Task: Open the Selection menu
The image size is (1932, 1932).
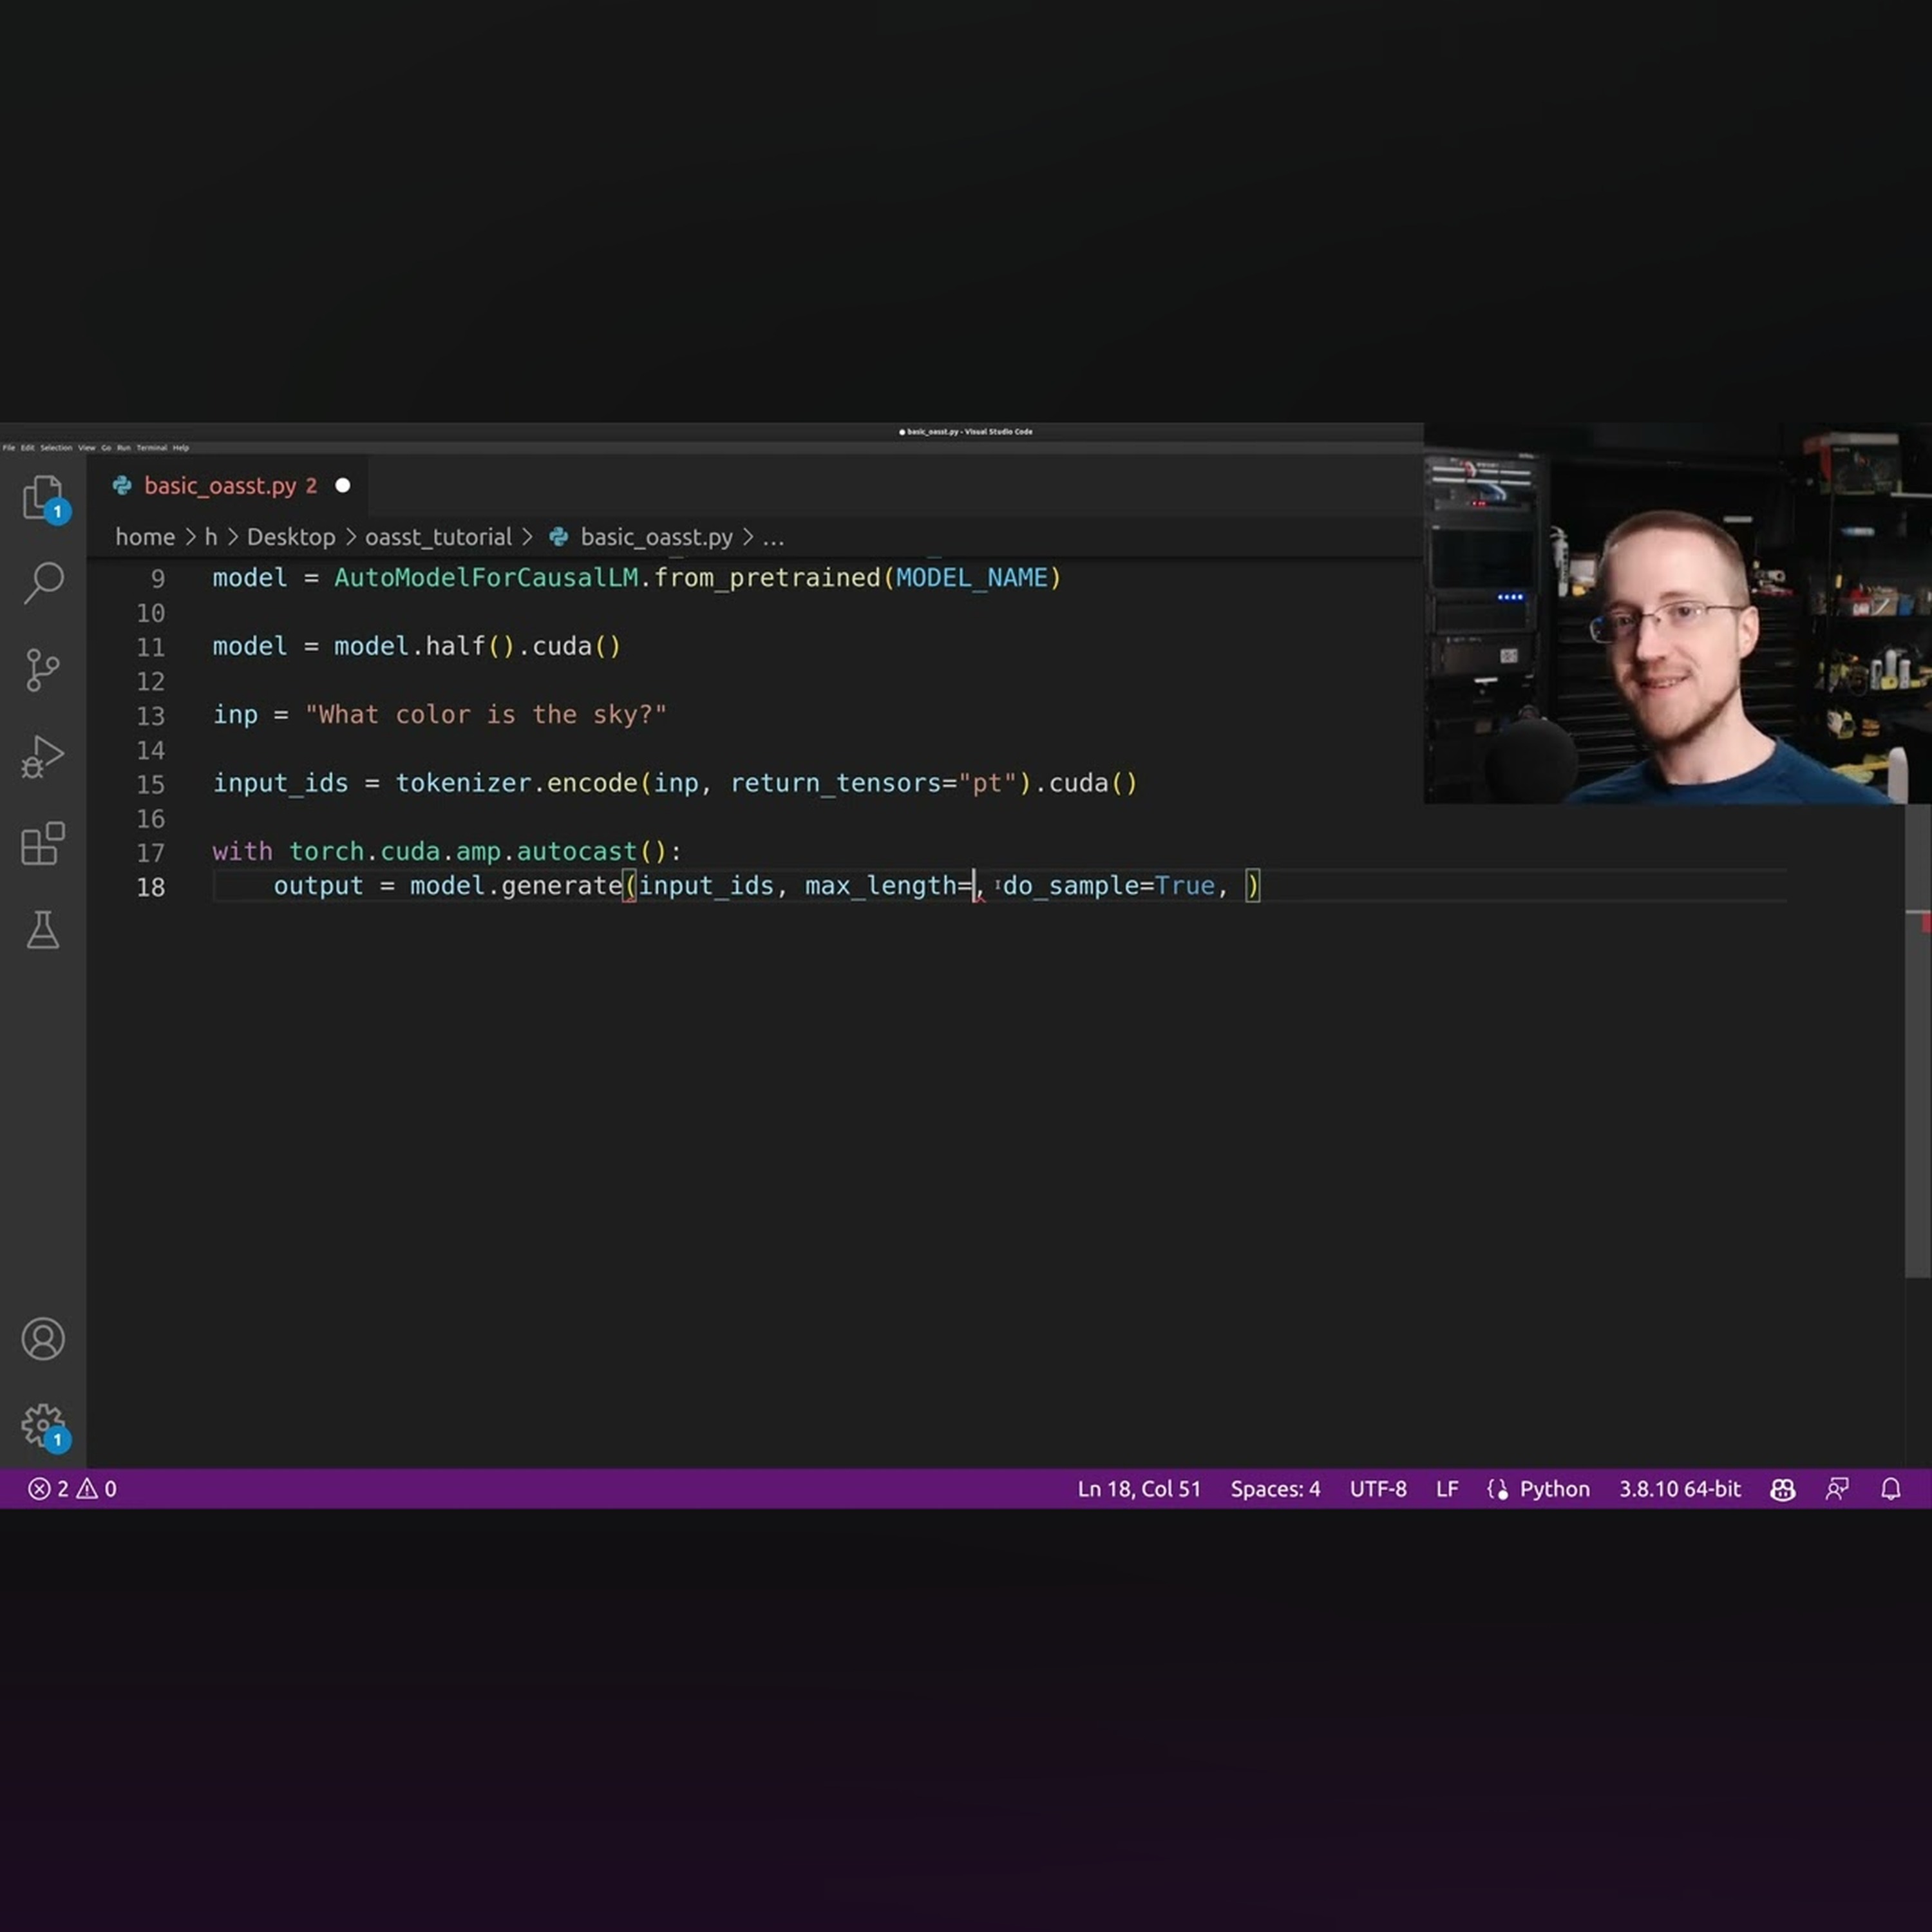Action: pos(56,448)
